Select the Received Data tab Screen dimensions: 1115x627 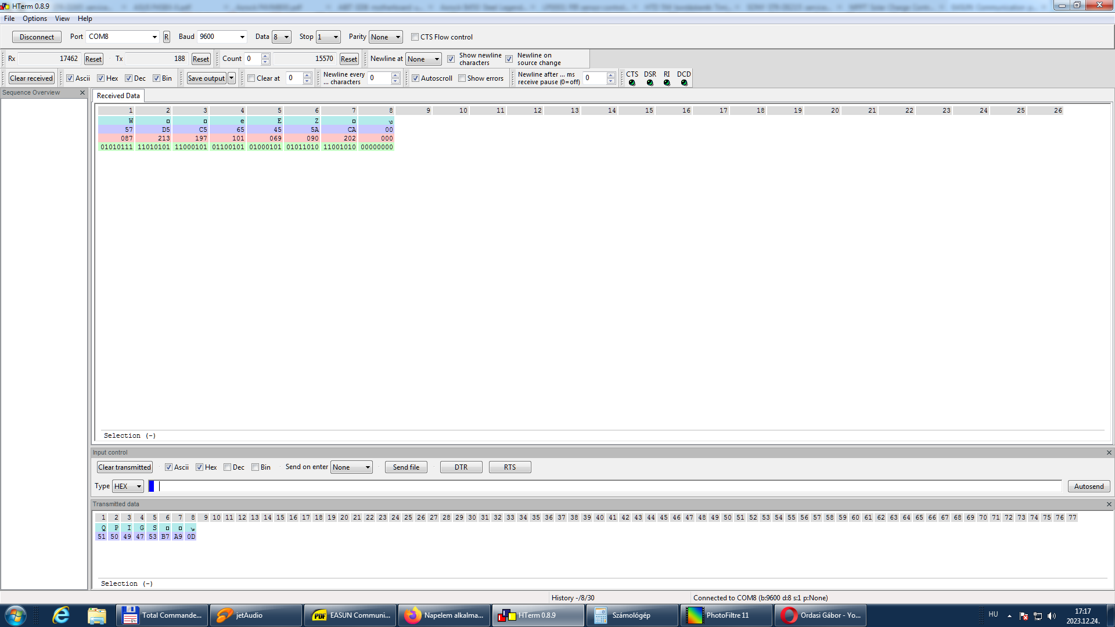point(118,96)
